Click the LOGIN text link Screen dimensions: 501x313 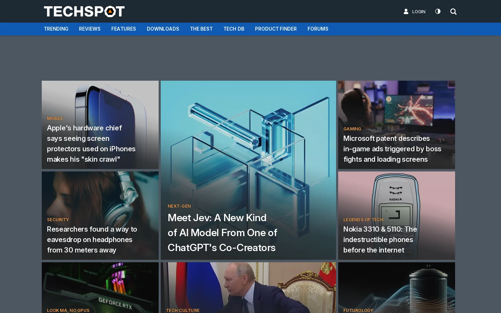pos(419,12)
